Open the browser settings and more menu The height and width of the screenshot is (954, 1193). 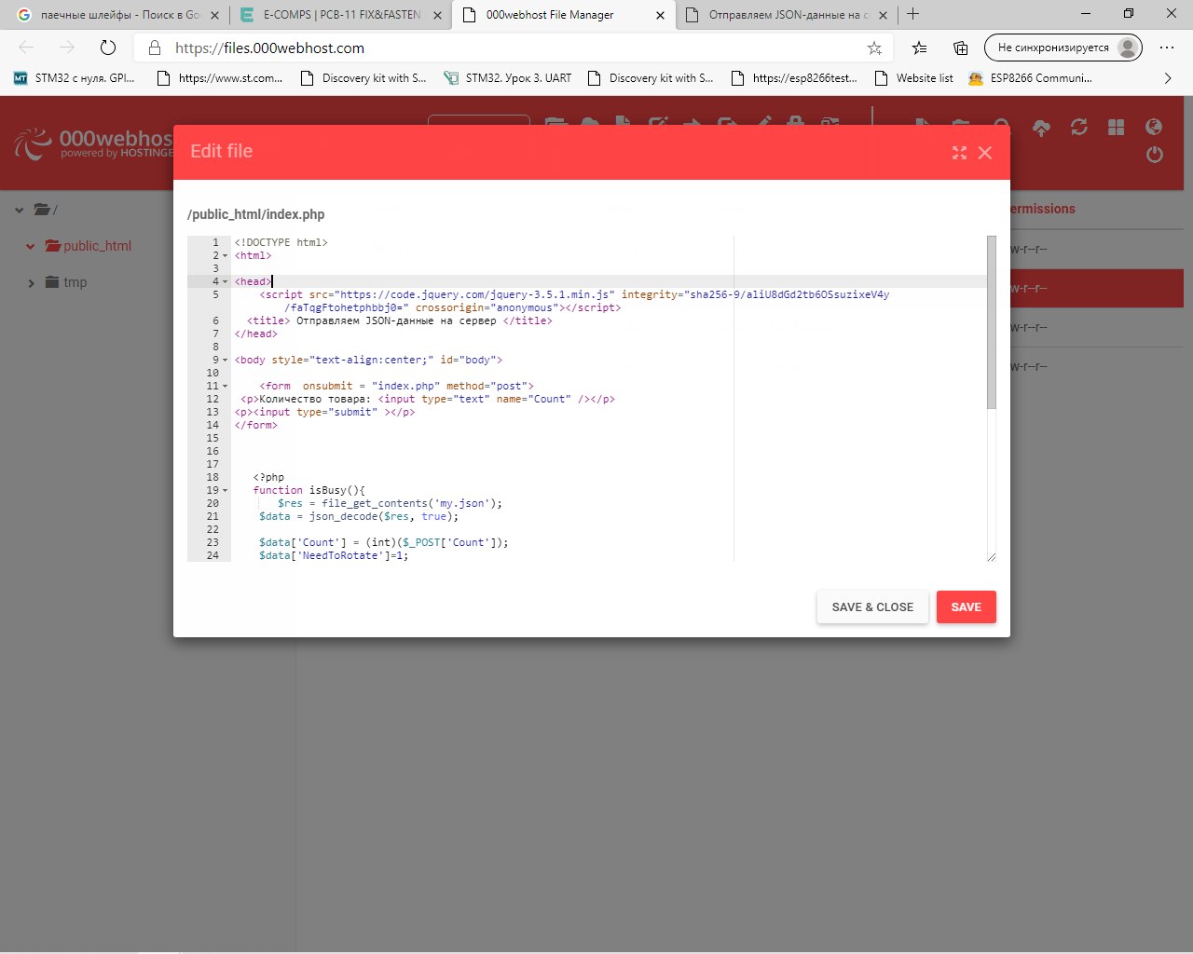click(x=1167, y=48)
